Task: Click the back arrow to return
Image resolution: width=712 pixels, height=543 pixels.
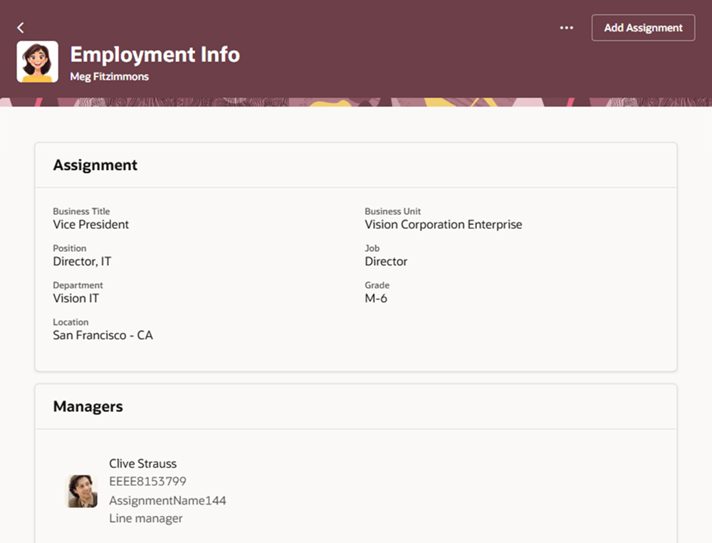Action: [20, 27]
